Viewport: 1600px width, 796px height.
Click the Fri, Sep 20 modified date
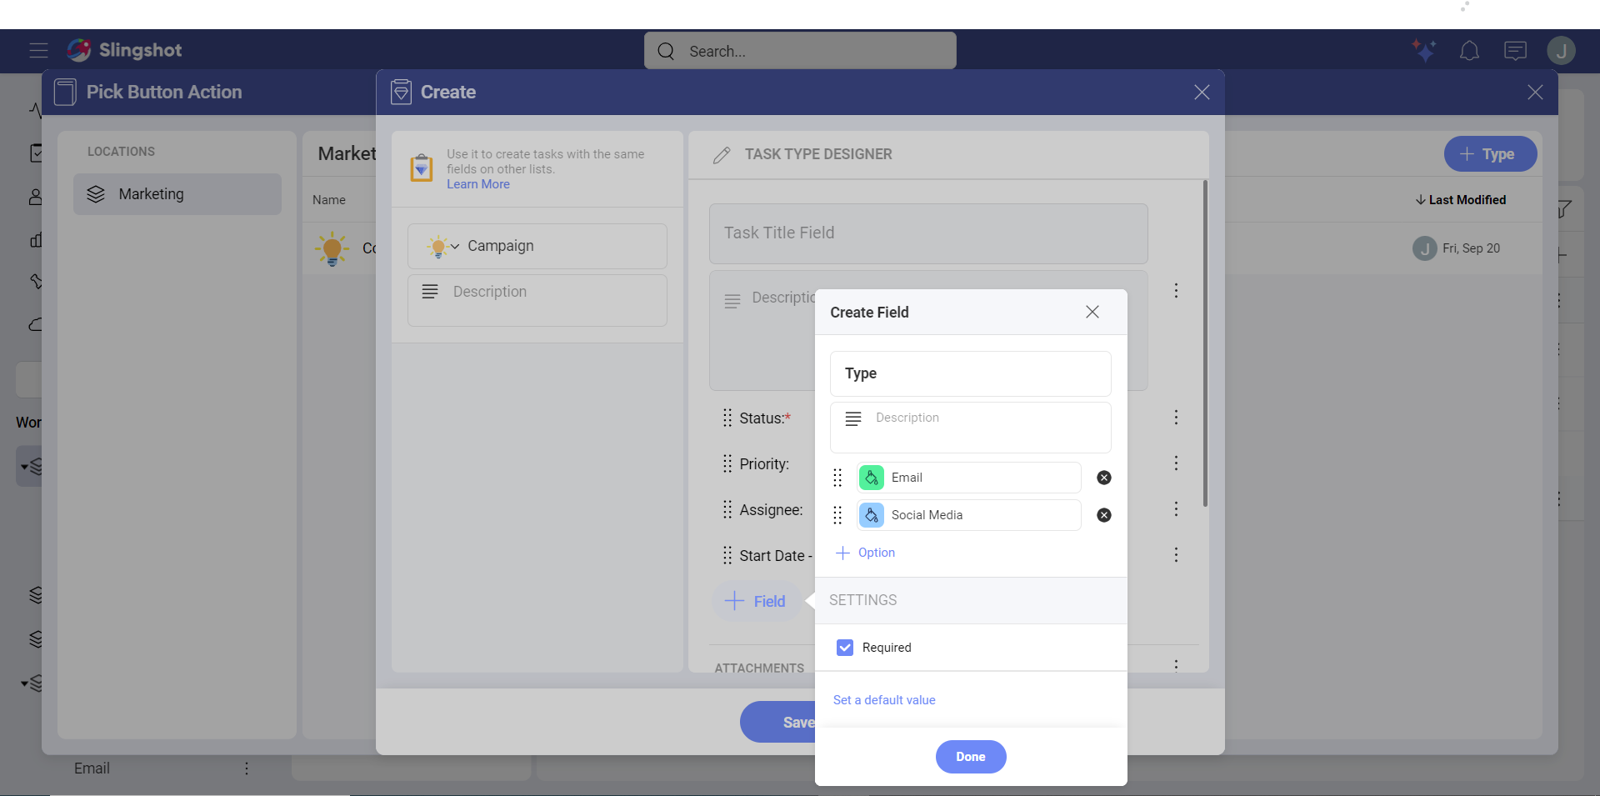(1471, 248)
